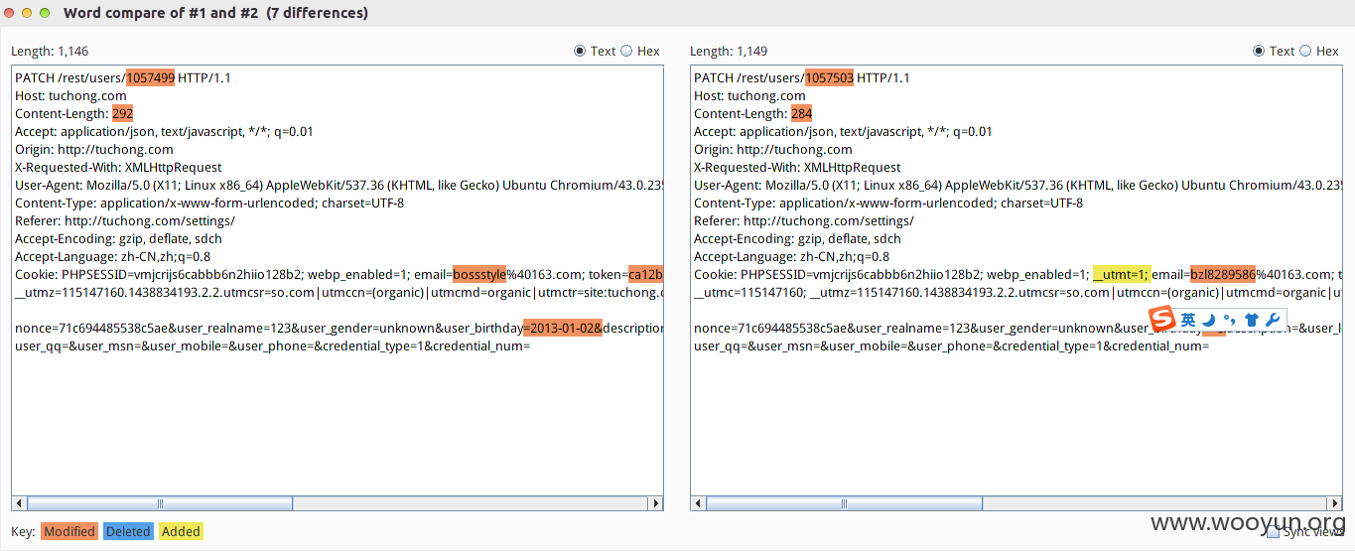
Task: Open the skin shirt icon
Action: [x=1251, y=320]
